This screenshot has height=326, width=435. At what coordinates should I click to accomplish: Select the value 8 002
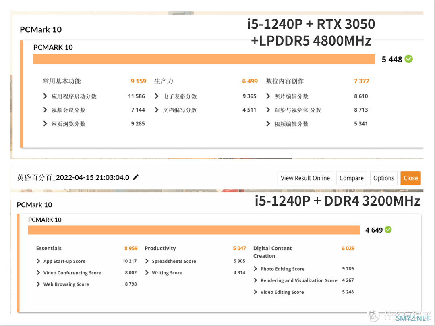tap(131, 272)
